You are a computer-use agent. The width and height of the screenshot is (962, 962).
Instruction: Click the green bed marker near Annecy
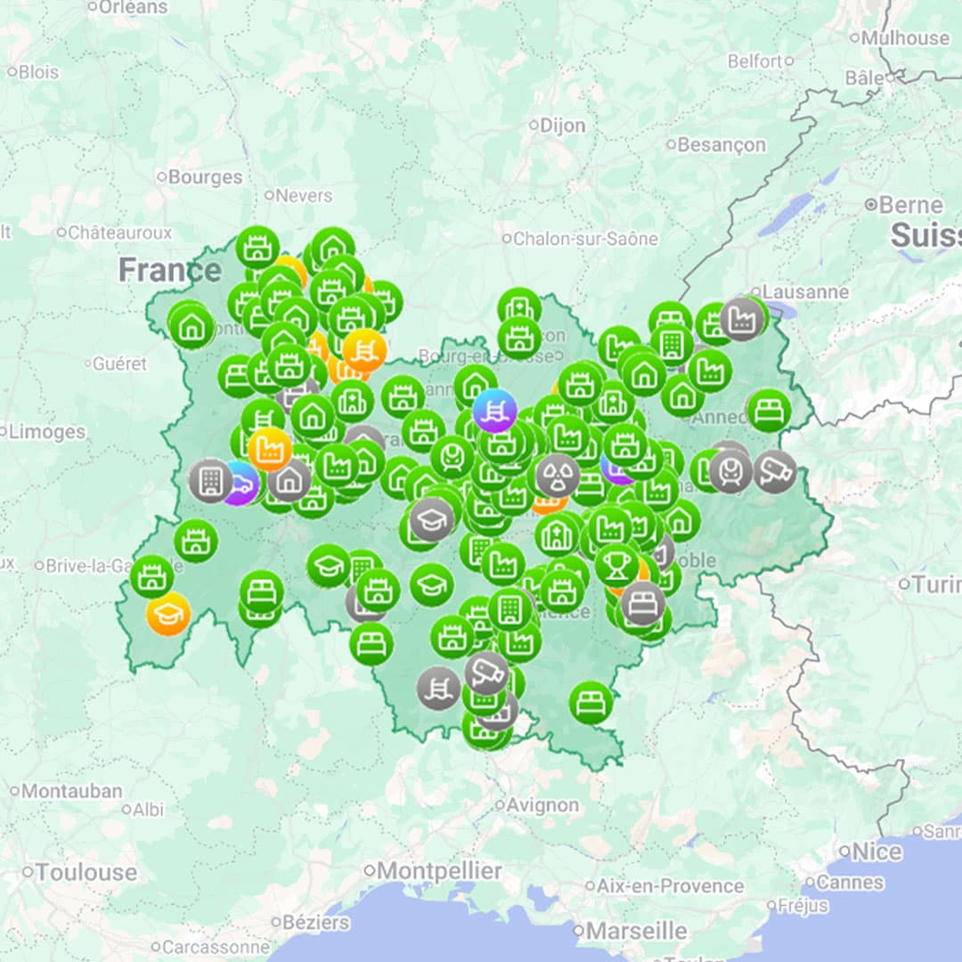(x=769, y=411)
